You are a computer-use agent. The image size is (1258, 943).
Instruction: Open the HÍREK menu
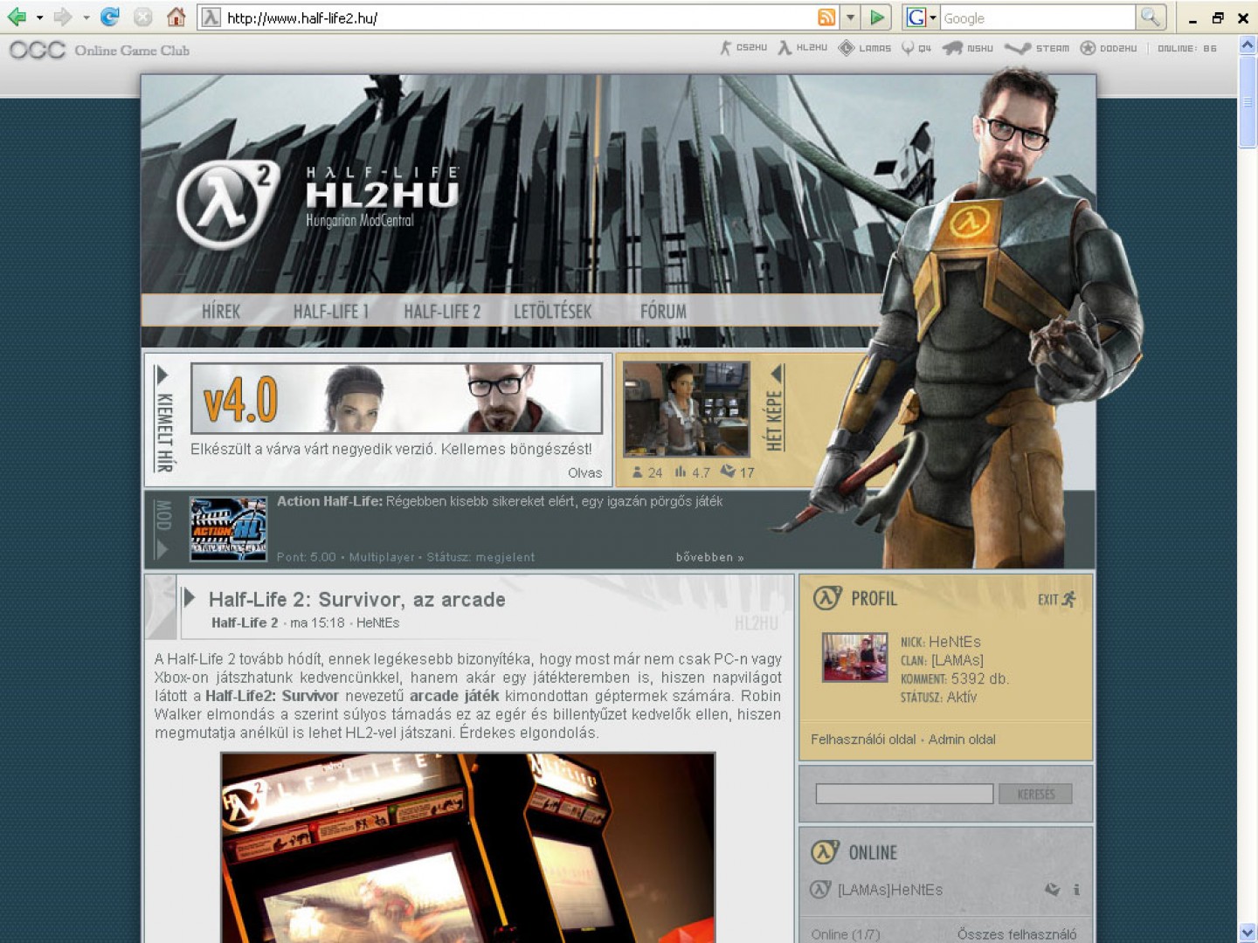(221, 312)
